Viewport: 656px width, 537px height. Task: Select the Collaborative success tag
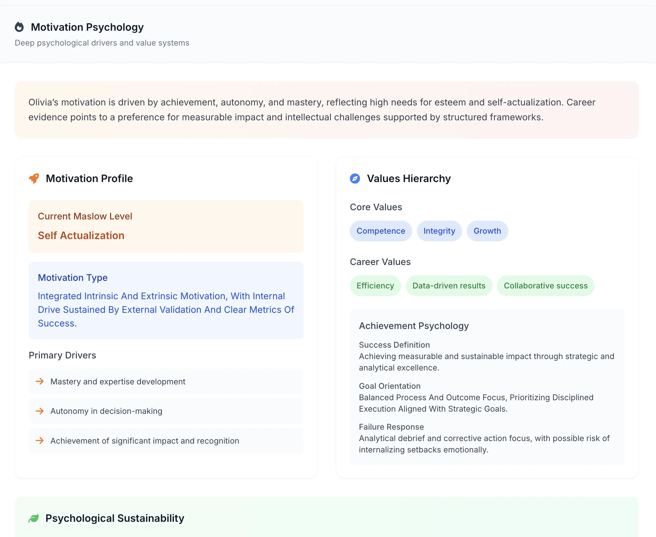click(546, 286)
